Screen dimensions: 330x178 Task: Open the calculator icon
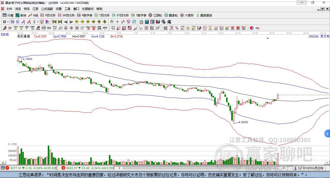(147, 22)
